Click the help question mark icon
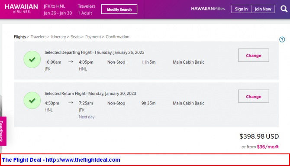This screenshot has height=166, width=290. point(282,39)
